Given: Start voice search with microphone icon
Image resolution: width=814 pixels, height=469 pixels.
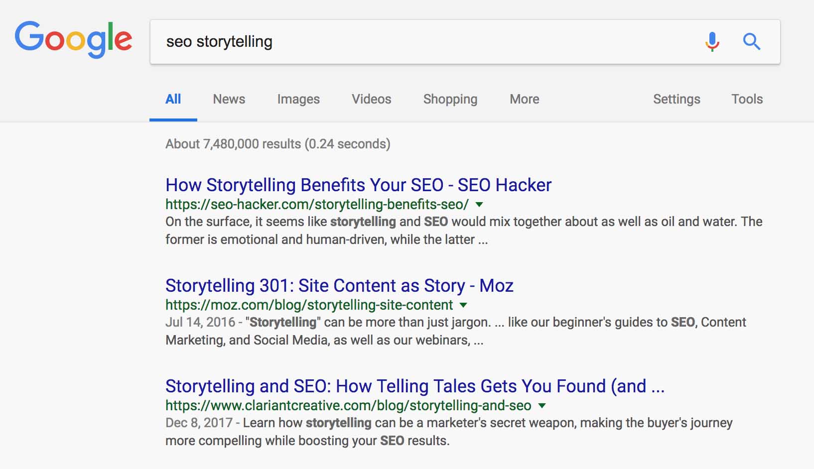Looking at the screenshot, I should 712,42.
